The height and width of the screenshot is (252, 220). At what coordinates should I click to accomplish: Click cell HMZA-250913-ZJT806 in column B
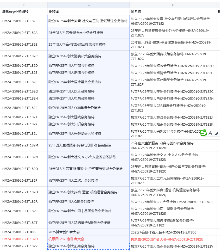point(24,232)
